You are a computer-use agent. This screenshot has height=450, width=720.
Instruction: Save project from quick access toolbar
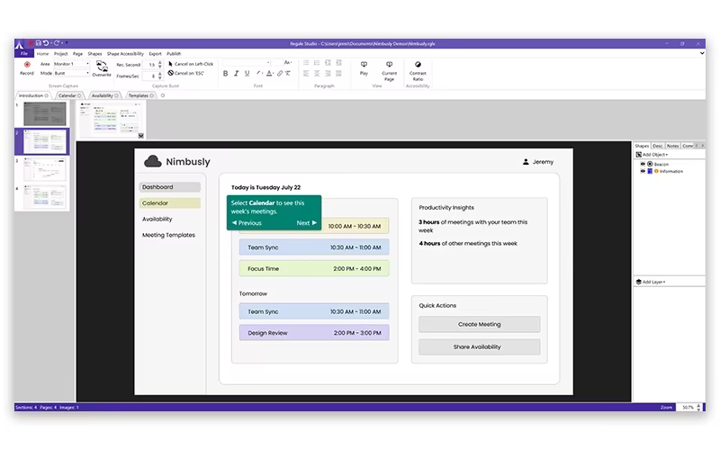coord(38,43)
